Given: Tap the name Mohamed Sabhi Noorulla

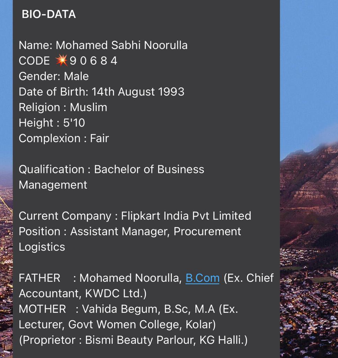Looking at the screenshot, I should (122, 45).
